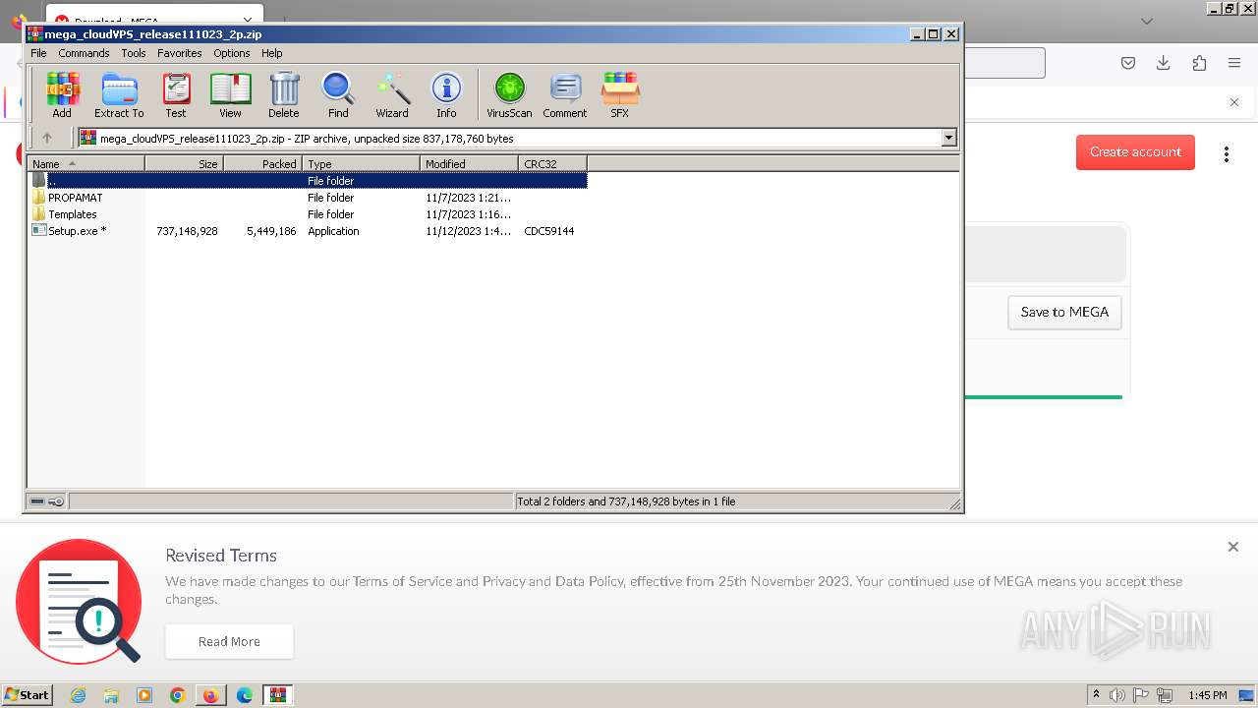Click the WinRAR status bar resize grip
Viewport: 1258px width, 708px height.
coord(954,503)
